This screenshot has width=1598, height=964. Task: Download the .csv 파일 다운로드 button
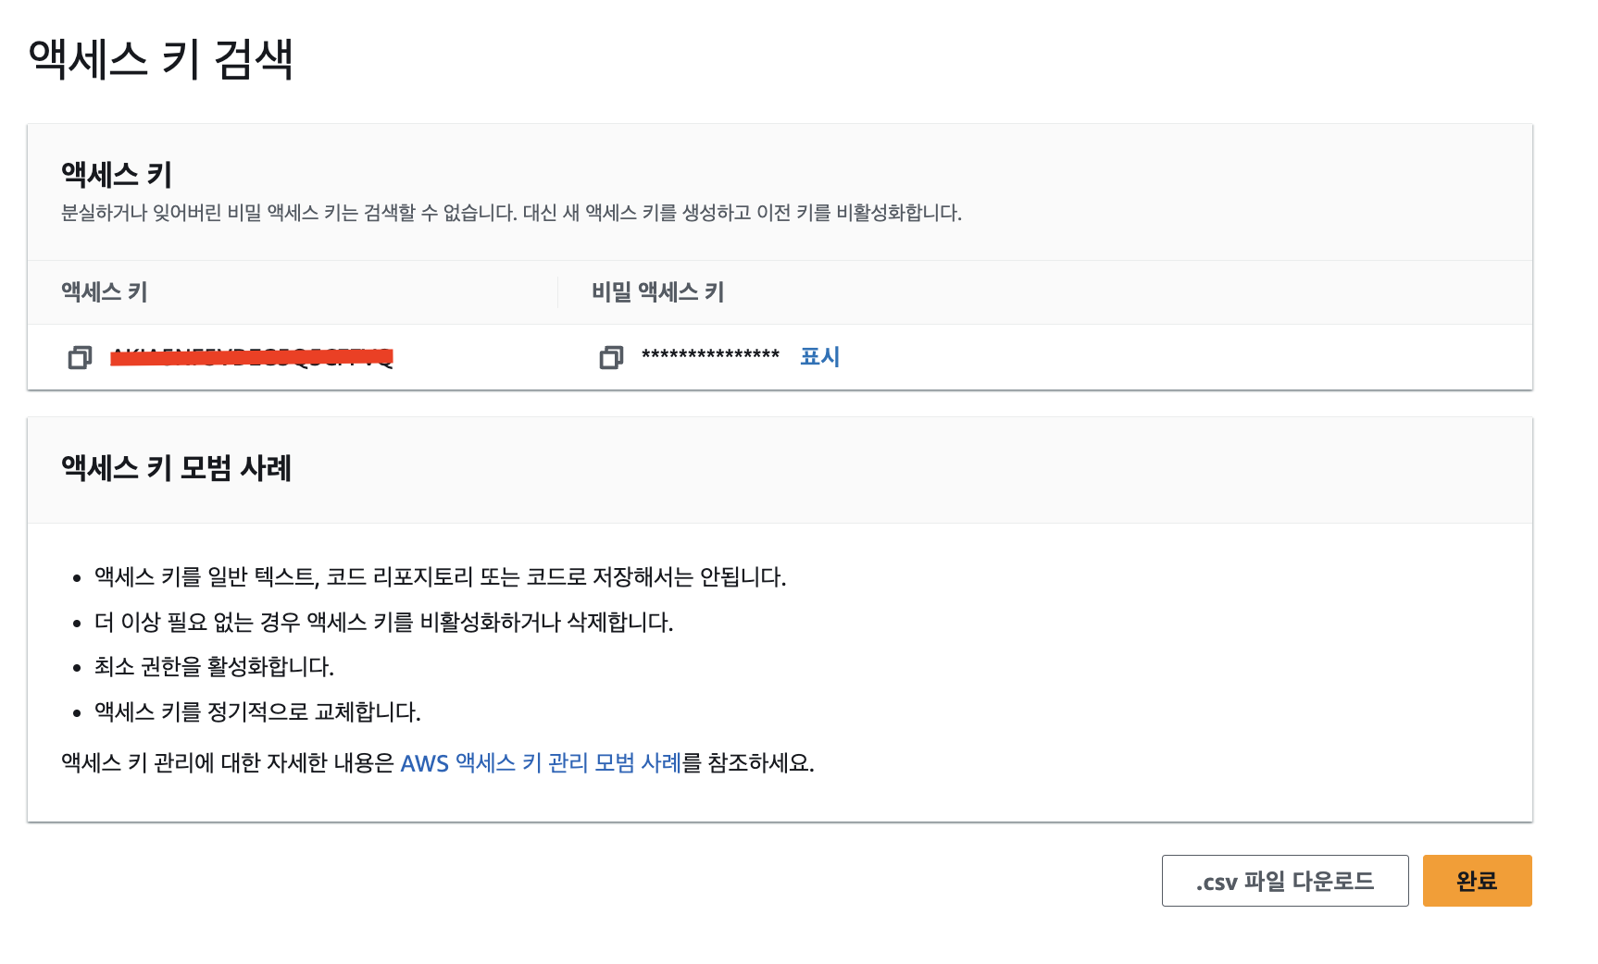[1285, 881]
